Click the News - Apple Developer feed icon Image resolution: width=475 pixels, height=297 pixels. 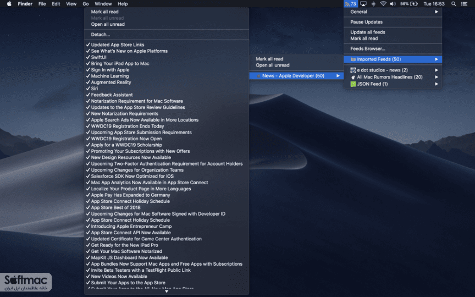[258, 76]
